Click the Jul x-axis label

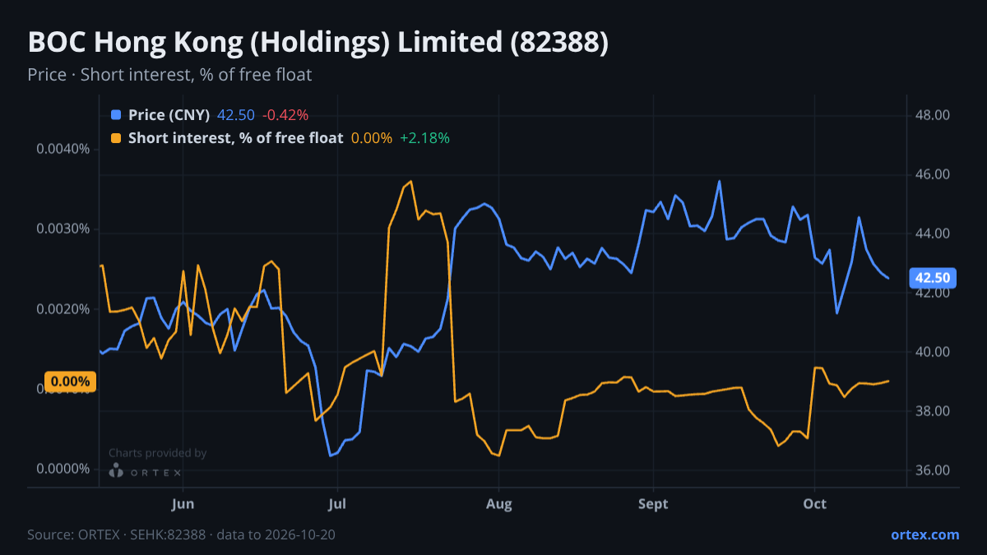[336, 503]
